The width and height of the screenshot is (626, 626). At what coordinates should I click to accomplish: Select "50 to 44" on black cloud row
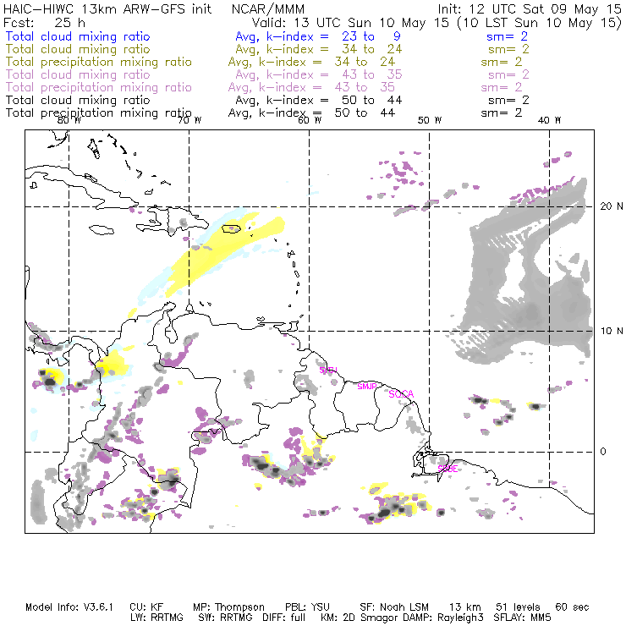click(371, 100)
